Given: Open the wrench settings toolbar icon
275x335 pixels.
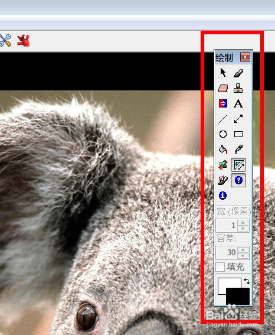Looking at the screenshot, I should pos(5,40).
